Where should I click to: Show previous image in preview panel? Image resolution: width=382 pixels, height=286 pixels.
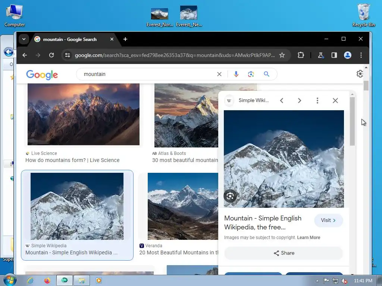[282, 101]
